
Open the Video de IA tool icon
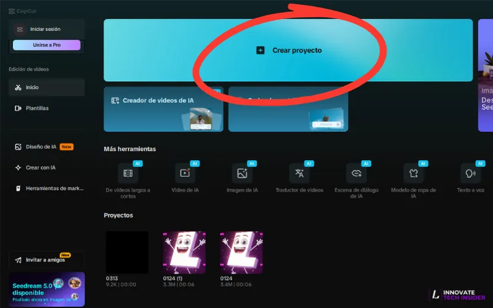click(x=185, y=173)
